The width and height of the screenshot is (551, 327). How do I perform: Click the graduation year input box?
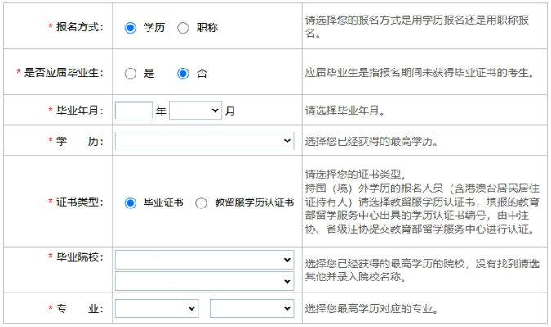click(x=134, y=110)
